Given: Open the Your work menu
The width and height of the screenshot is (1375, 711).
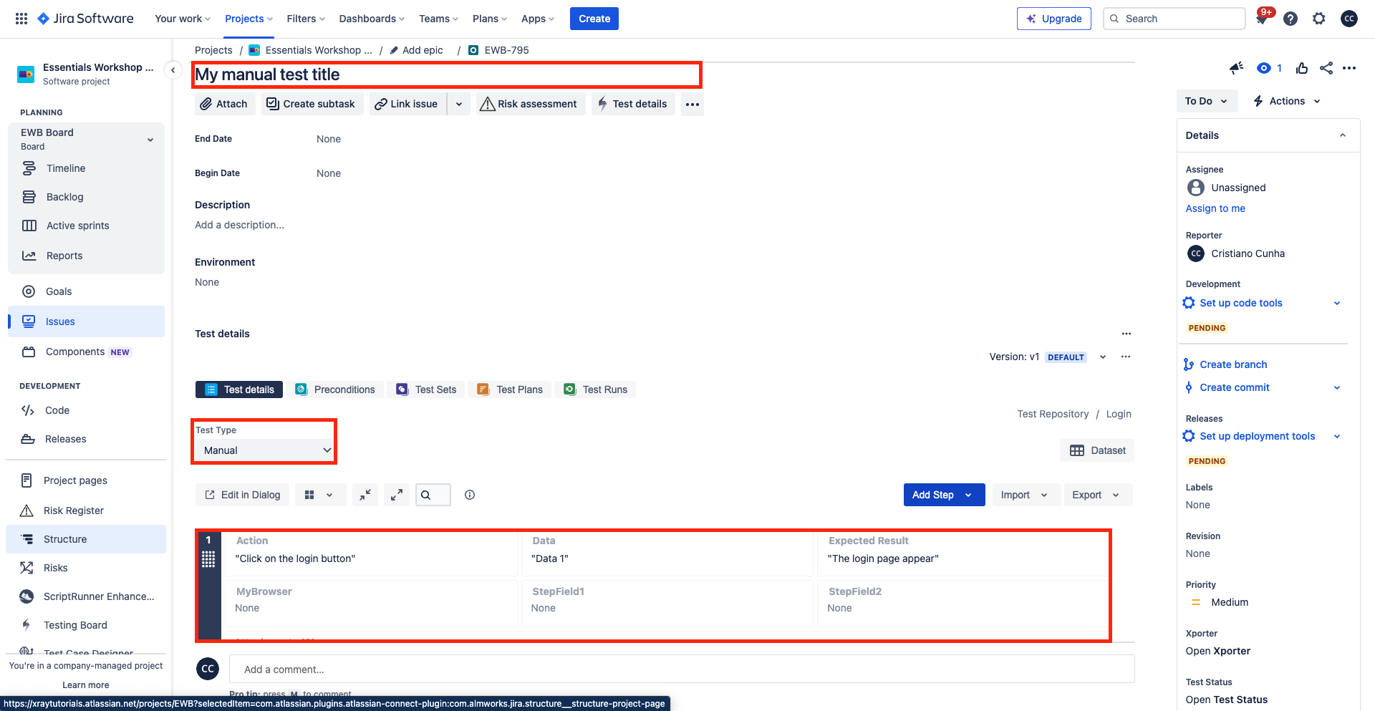Looking at the screenshot, I should [x=183, y=19].
